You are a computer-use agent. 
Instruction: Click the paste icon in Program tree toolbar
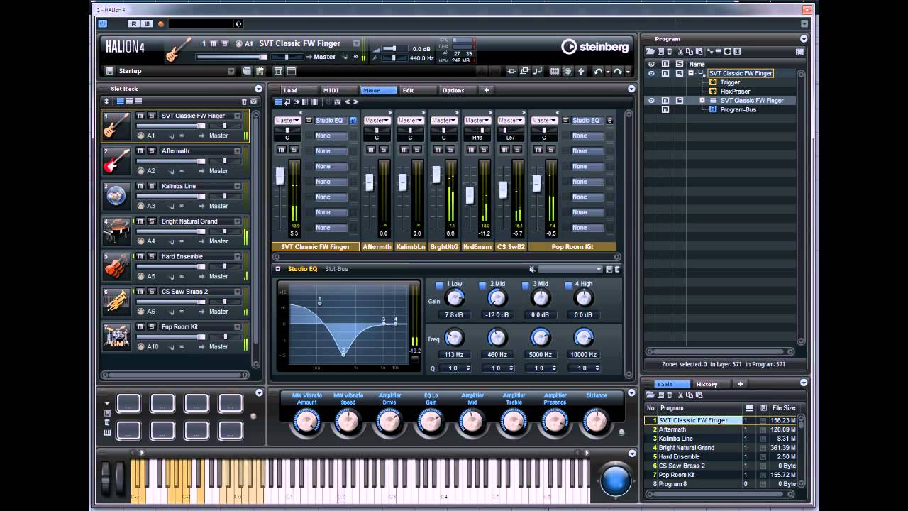click(x=699, y=51)
